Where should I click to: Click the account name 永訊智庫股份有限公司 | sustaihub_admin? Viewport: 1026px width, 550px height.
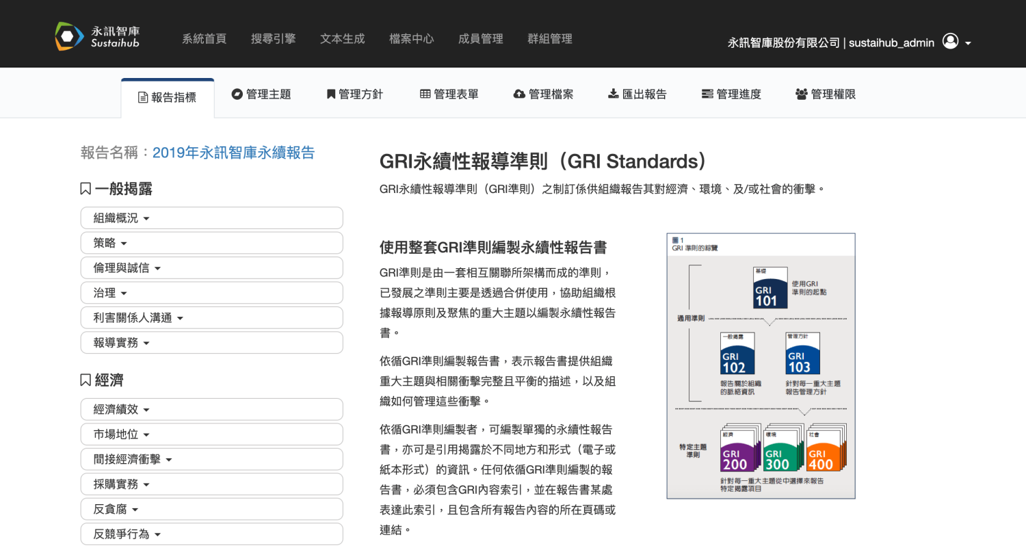[831, 42]
